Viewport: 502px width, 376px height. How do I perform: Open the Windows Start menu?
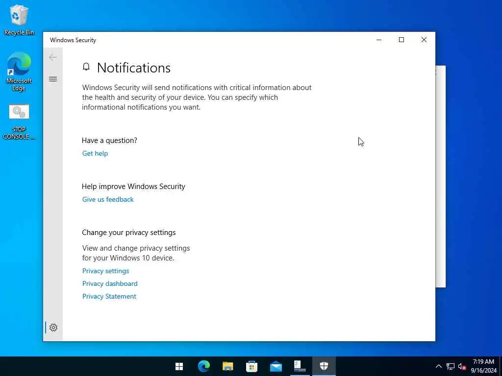(179, 366)
